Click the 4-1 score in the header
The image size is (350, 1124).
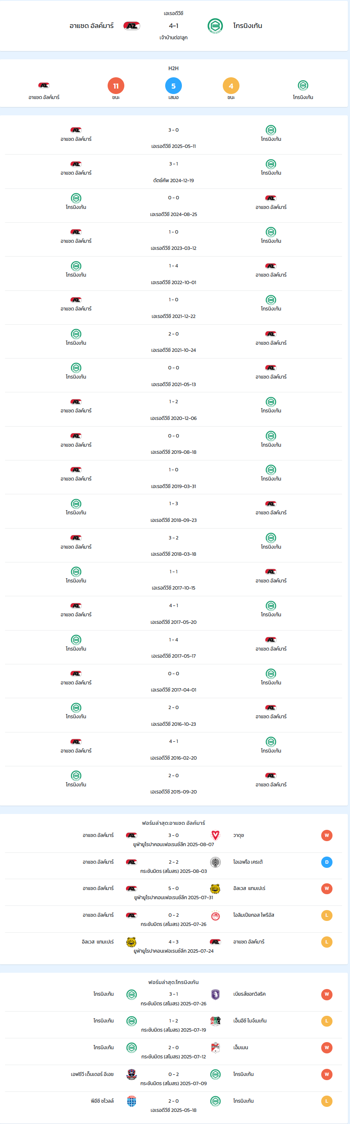[174, 26]
